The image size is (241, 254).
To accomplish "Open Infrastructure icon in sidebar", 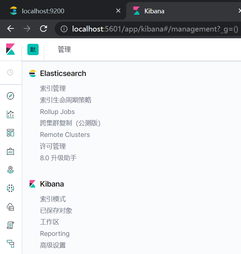I will click(10, 207).
